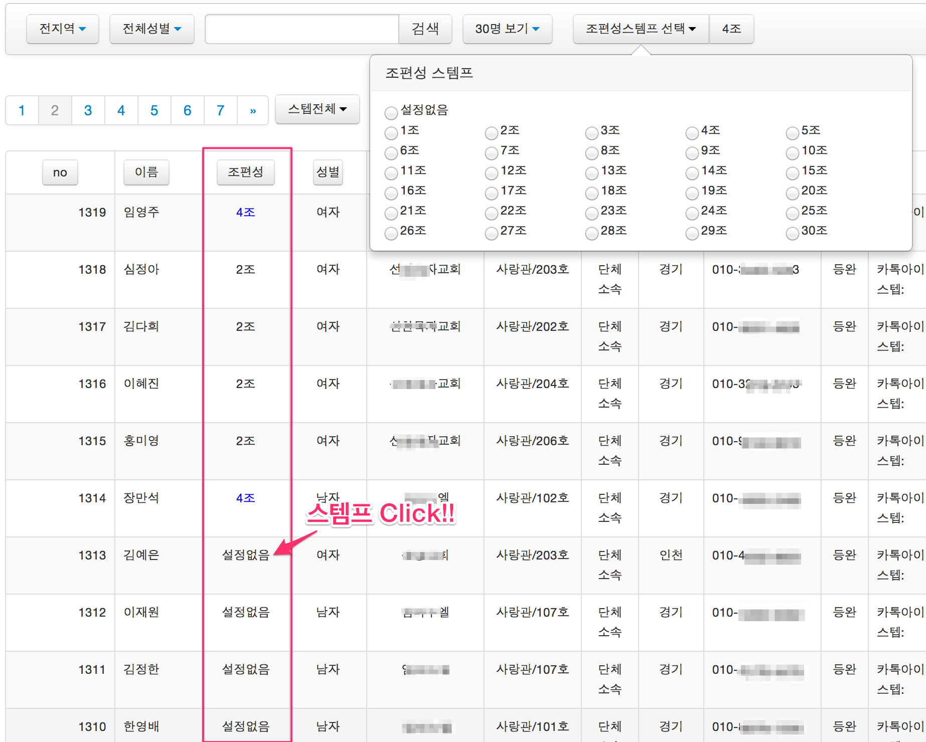Select the 22조 radio button

coord(492,213)
